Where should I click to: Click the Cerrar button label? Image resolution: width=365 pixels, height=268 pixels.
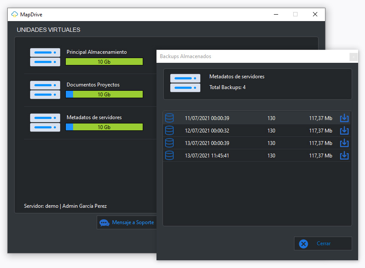click(x=324, y=243)
